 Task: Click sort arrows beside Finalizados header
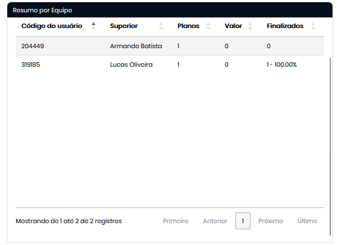313,26
